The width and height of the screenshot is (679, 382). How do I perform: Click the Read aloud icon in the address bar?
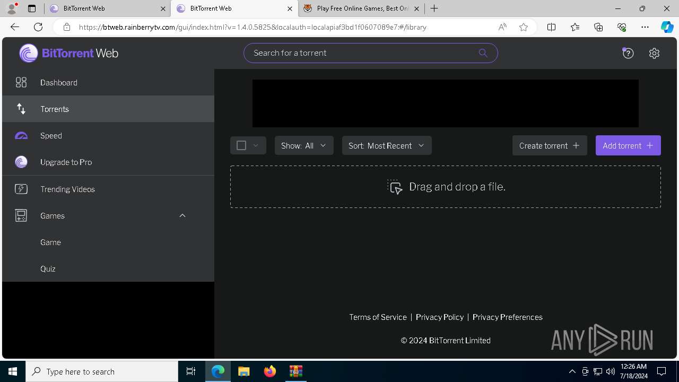pos(502,27)
